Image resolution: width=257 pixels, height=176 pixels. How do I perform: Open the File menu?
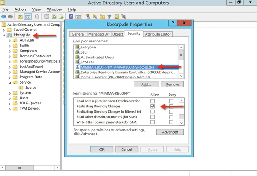click(x=5, y=9)
